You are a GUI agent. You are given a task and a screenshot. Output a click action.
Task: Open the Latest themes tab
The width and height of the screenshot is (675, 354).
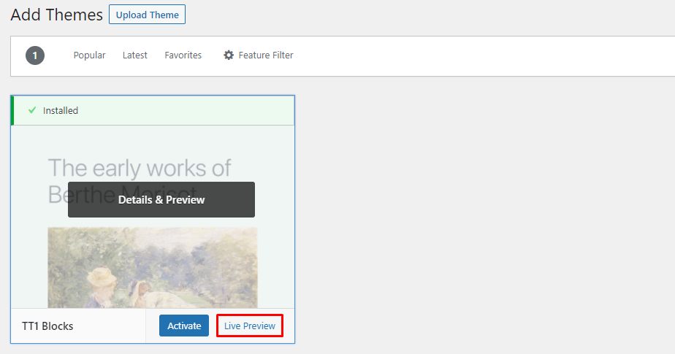pos(134,55)
